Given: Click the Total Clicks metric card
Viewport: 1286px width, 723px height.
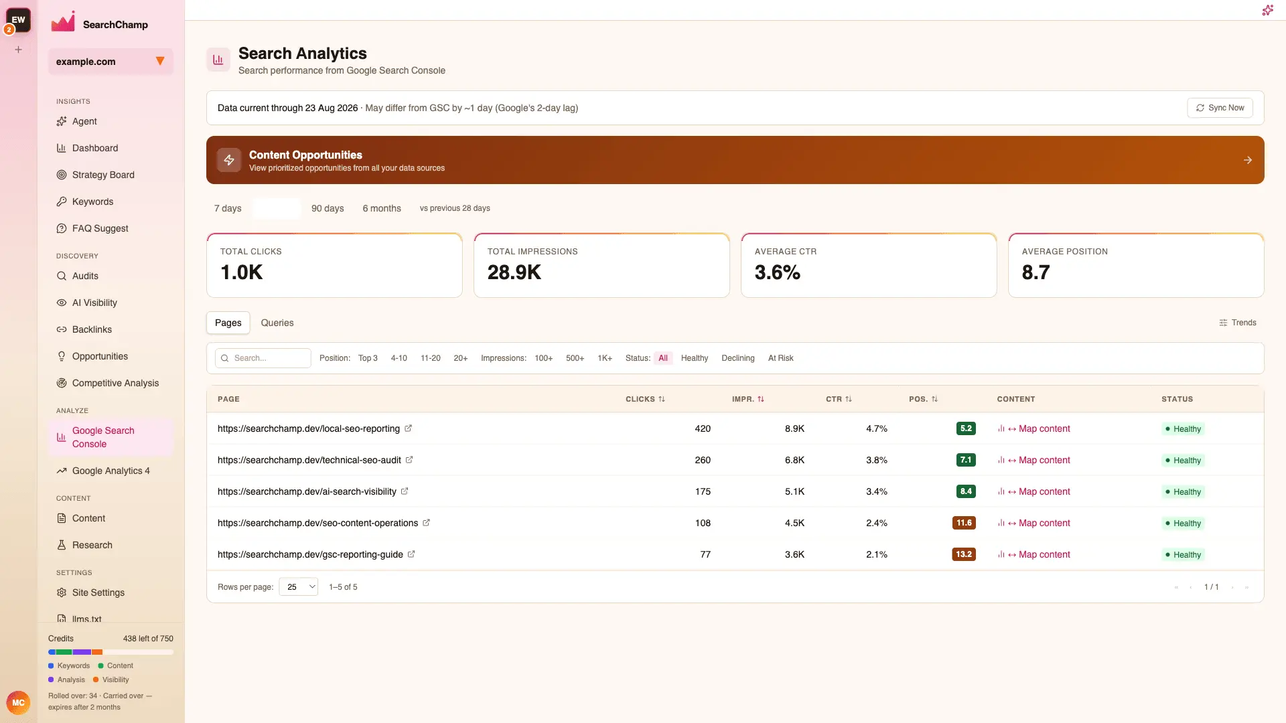Looking at the screenshot, I should (x=334, y=265).
